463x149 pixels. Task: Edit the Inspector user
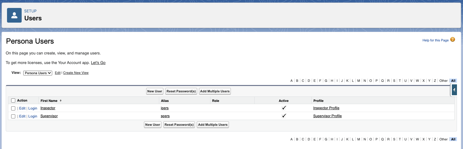pyautogui.click(x=22, y=108)
